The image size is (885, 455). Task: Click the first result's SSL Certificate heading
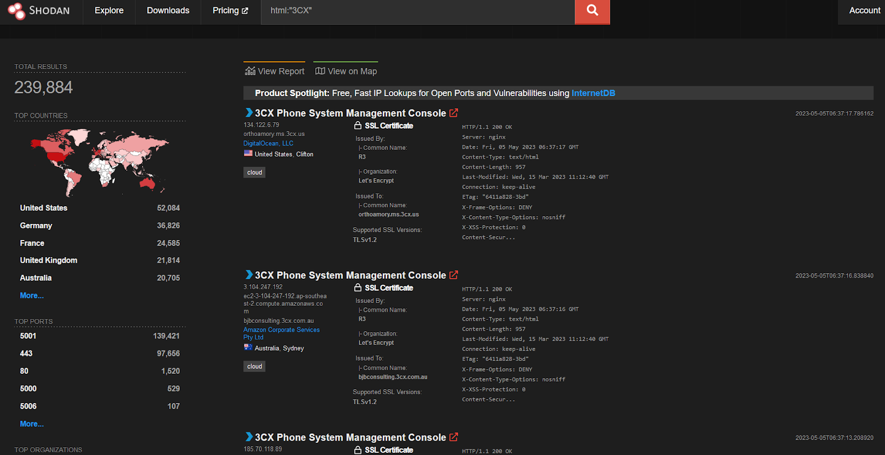tap(389, 125)
